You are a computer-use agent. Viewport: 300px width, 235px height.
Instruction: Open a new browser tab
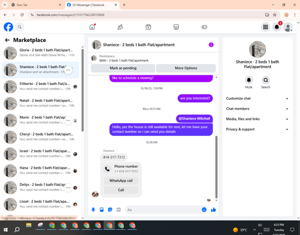click(x=124, y=5)
